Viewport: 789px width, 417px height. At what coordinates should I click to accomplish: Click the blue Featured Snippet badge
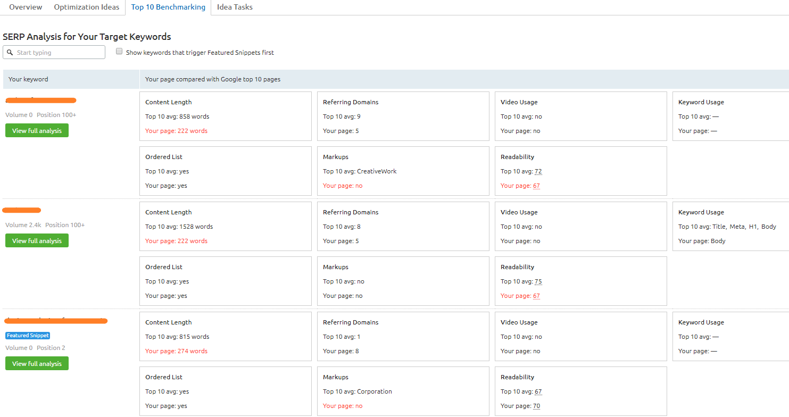tap(28, 336)
